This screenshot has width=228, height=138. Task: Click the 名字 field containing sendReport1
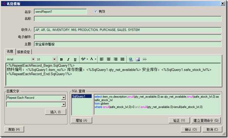(x=60, y=12)
